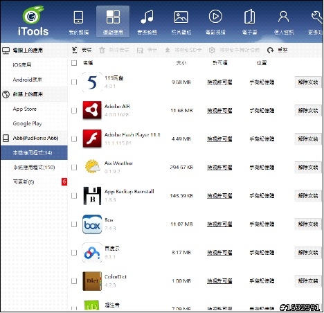Click the Move to SD card toolbar icon
Screen dimensions: 324x313
[168, 50]
